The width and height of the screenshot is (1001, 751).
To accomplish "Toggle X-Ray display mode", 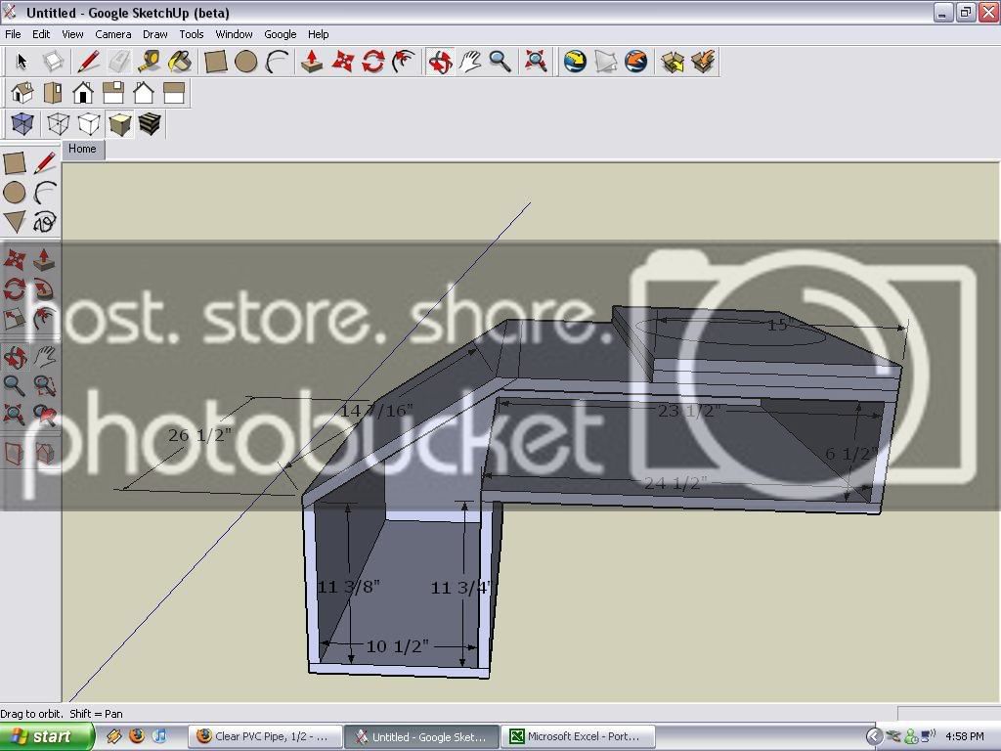I will (22, 123).
